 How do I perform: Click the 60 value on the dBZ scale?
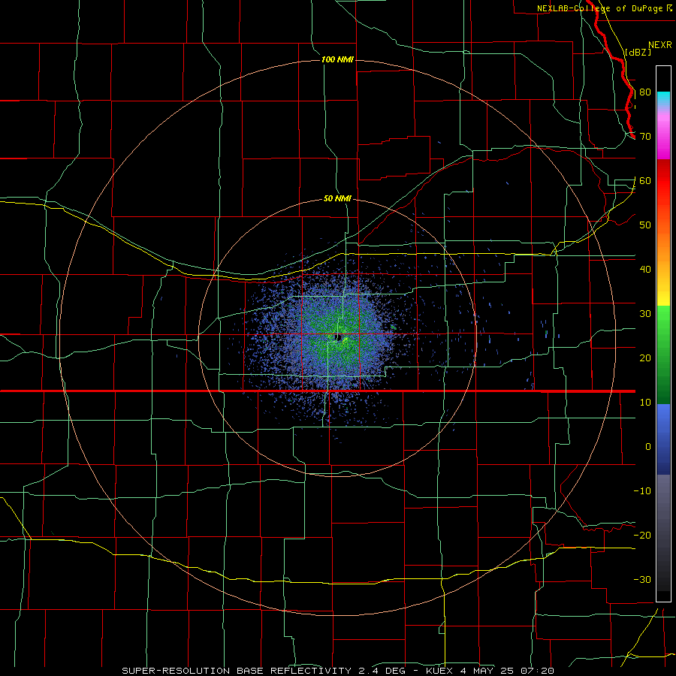coord(645,181)
